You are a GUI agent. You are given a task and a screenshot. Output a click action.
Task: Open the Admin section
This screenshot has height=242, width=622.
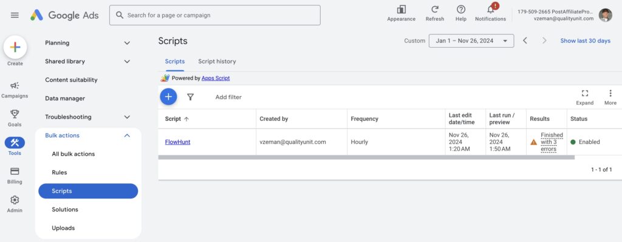[15, 204]
